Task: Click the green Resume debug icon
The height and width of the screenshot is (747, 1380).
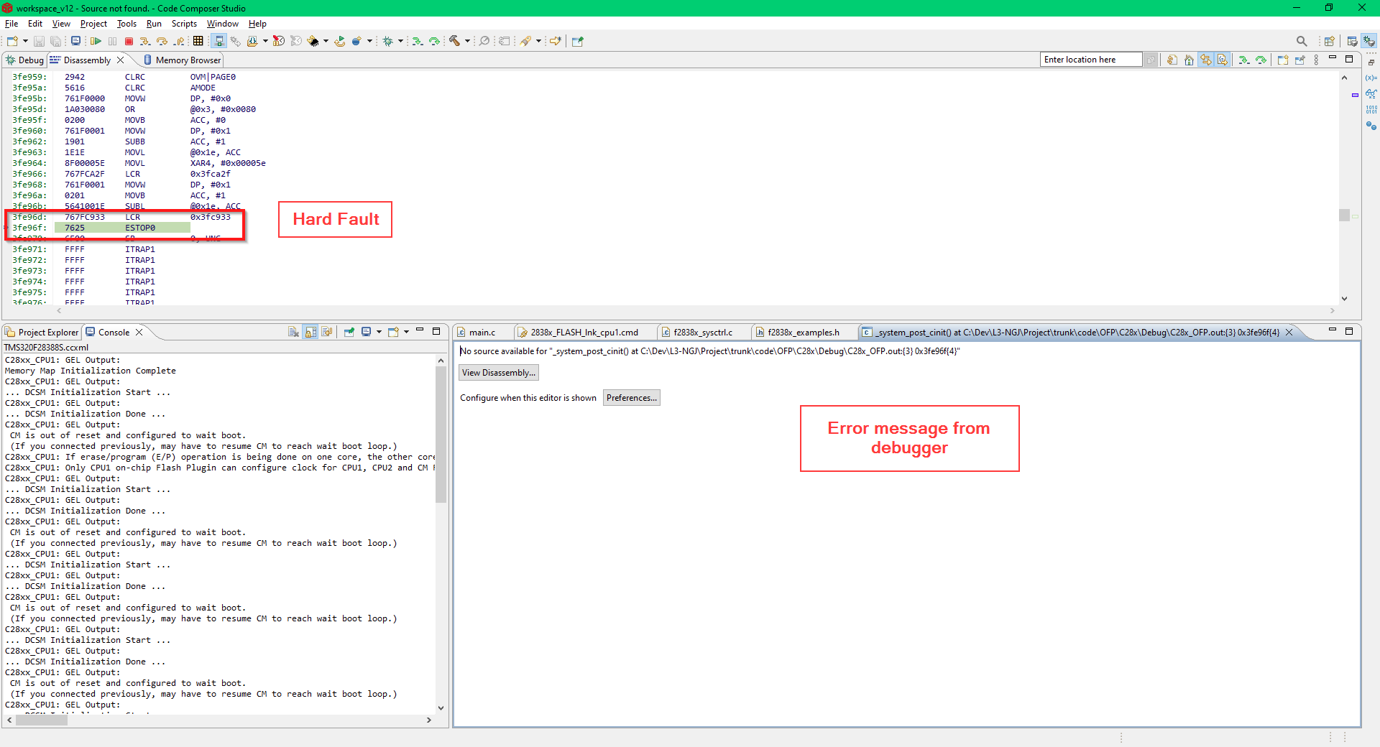Action: coord(96,42)
